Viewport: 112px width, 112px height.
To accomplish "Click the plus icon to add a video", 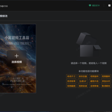I will [17, 56].
